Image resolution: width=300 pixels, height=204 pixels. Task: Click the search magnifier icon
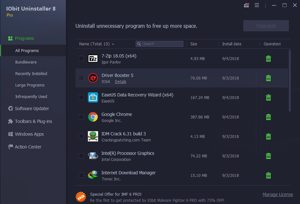[139, 44]
